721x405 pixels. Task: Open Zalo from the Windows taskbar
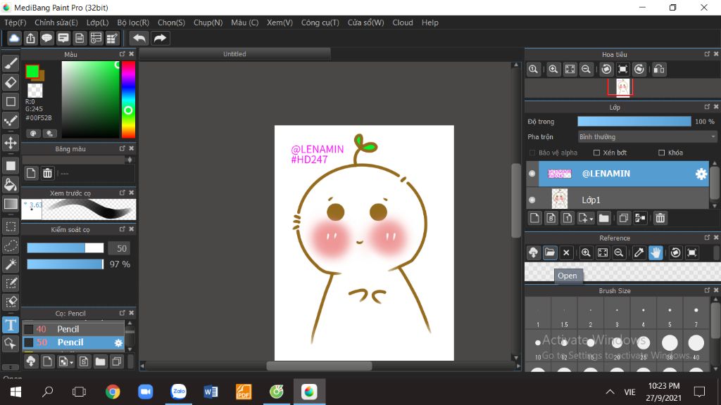click(178, 392)
